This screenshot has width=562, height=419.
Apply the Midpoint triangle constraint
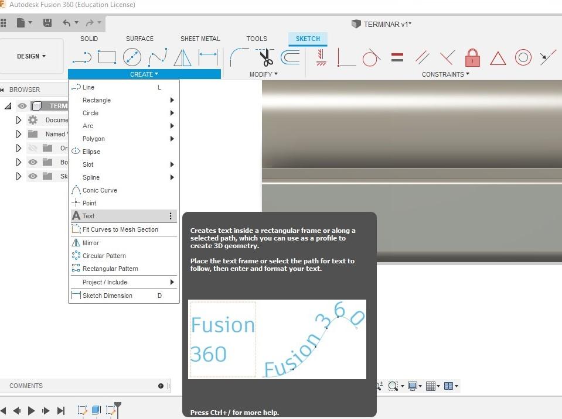pos(498,59)
